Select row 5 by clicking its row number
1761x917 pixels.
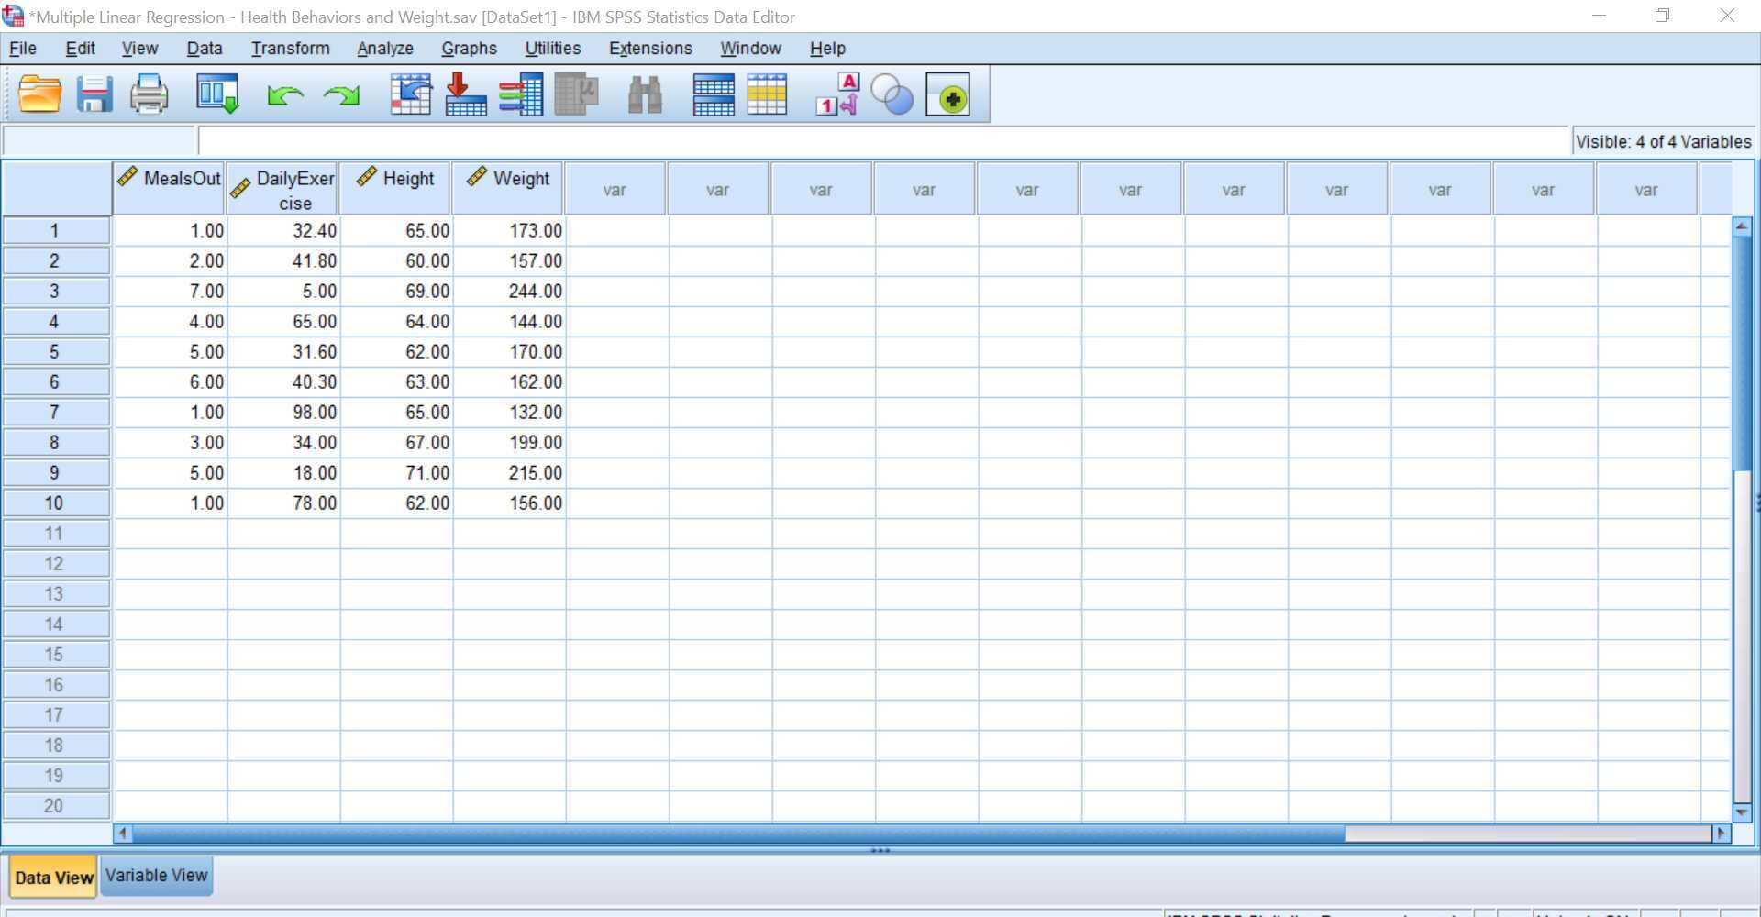click(55, 351)
